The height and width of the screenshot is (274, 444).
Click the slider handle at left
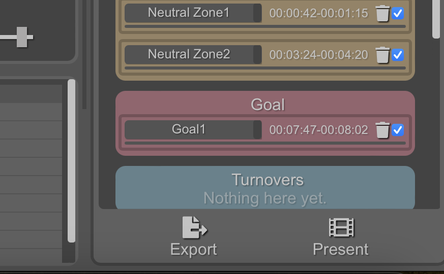pos(22,37)
